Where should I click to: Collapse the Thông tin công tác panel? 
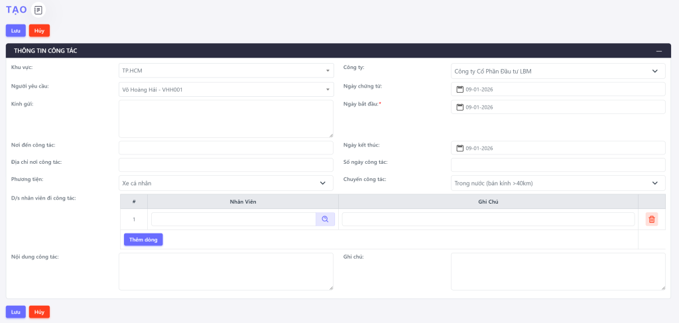(x=658, y=51)
